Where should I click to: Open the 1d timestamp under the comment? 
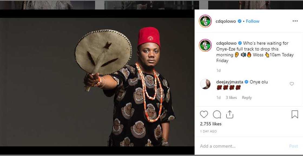point(218,98)
